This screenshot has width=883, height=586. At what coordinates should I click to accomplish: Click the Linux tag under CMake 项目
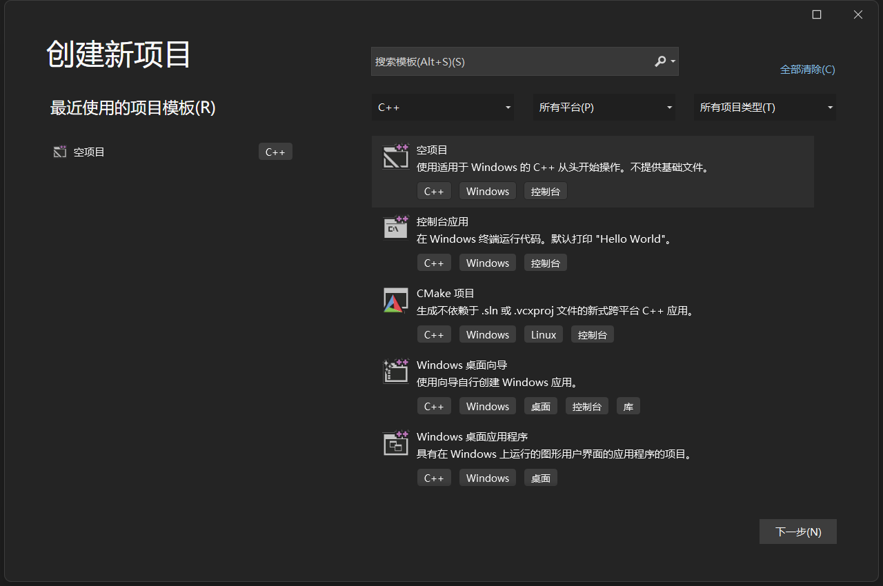coord(544,334)
